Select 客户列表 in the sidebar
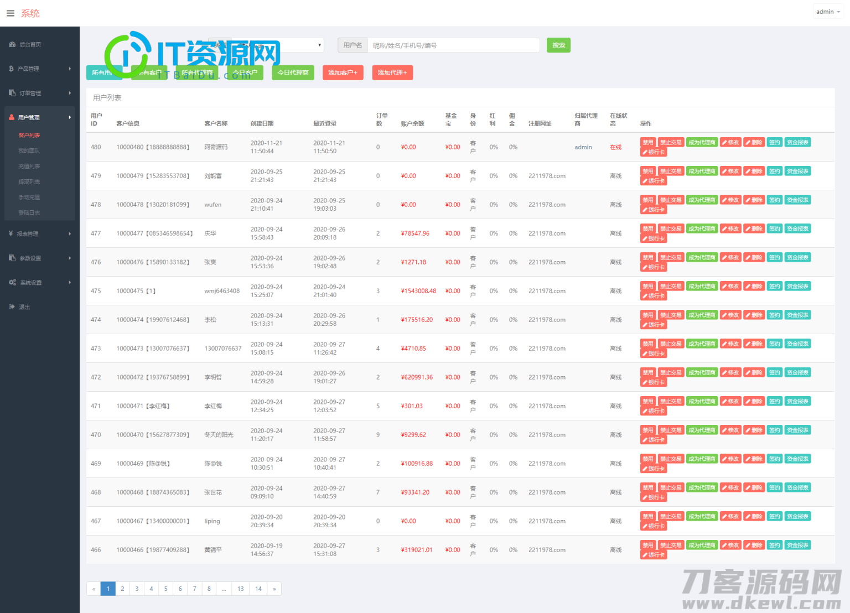The image size is (850, 613). [29, 135]
